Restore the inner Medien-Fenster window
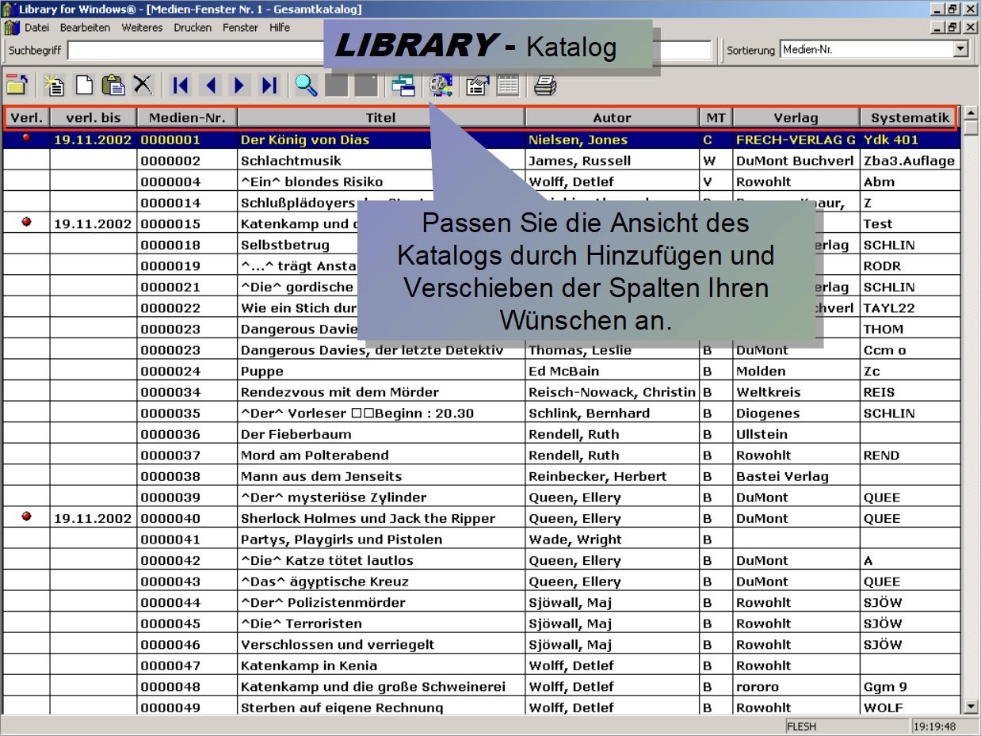This screenshot has width=981, height=736. tap(953, 28)
